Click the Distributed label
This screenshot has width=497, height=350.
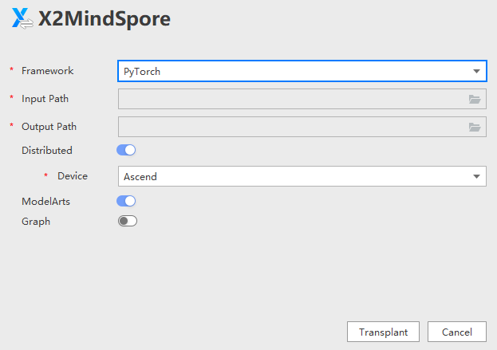coord(47,151)
